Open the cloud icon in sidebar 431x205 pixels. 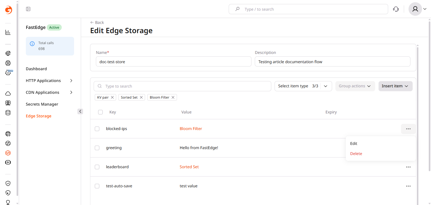click(8, 94)
